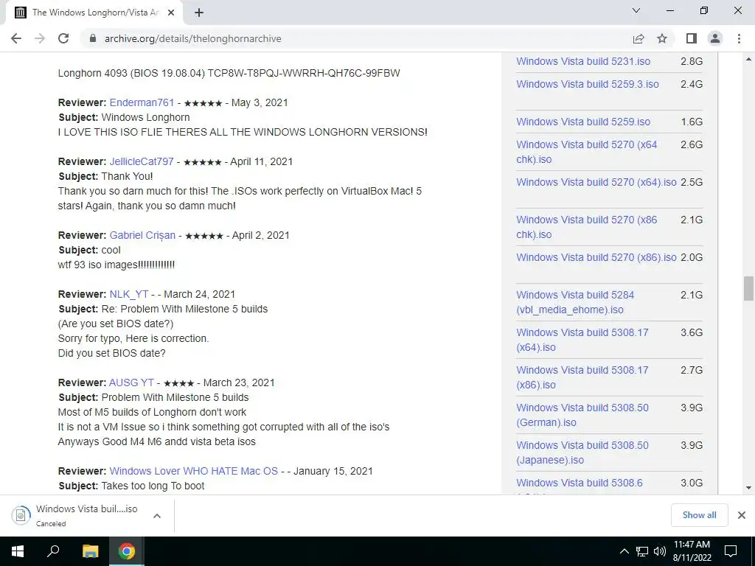The image size is (755, 566).
Task: Expand options for canceled Vista iso download
Action: [x=156, y=516]
